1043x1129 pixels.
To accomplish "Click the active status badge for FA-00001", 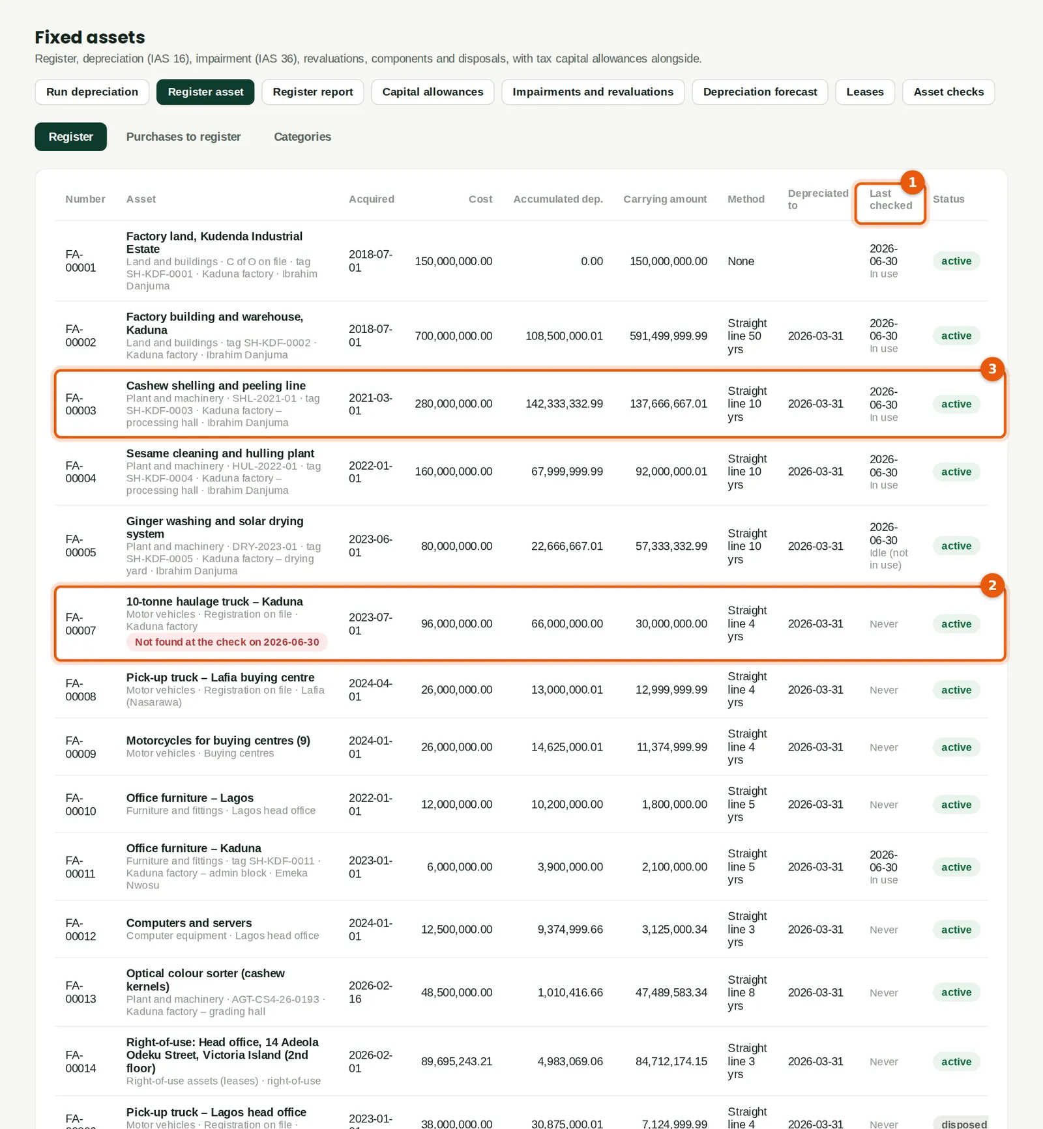I will [x=956, y=261].
